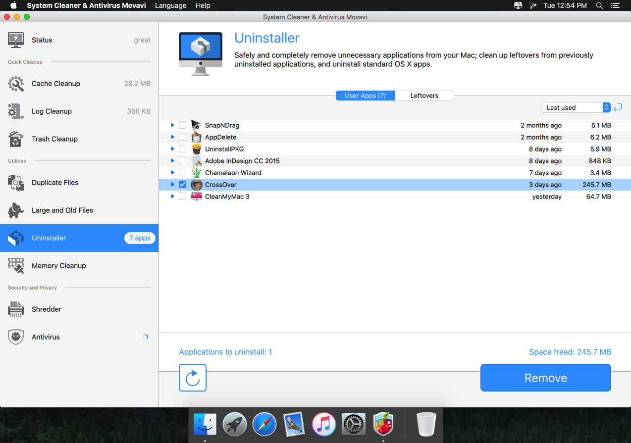Open Safari from the Dock

pyautogui.click(x=264, y=424)
